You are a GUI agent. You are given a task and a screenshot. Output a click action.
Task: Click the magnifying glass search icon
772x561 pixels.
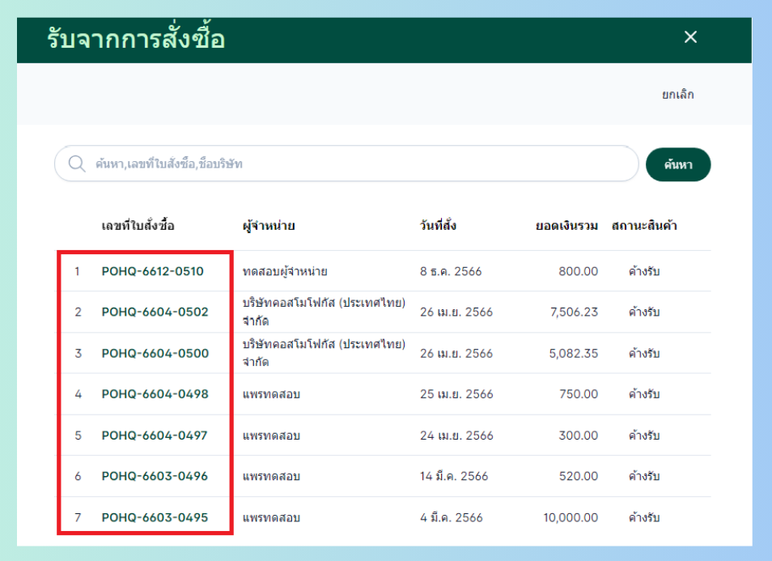pos(77,164)
